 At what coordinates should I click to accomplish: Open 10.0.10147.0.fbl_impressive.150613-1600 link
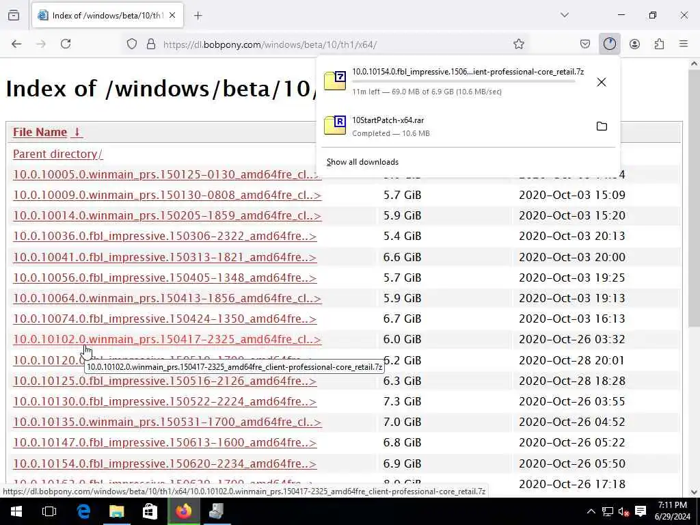click(x=165, y=443)
